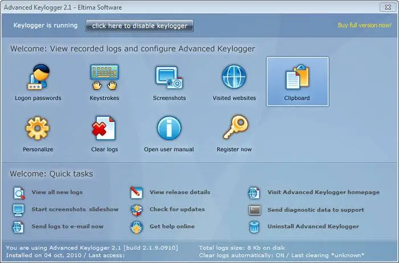Click the 'Keystrokes' label
399x263 pixels.
click(104, 98)
